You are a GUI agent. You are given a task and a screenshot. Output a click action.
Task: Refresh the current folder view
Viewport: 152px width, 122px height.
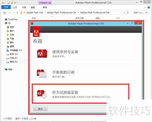click(x=128, y=13)
